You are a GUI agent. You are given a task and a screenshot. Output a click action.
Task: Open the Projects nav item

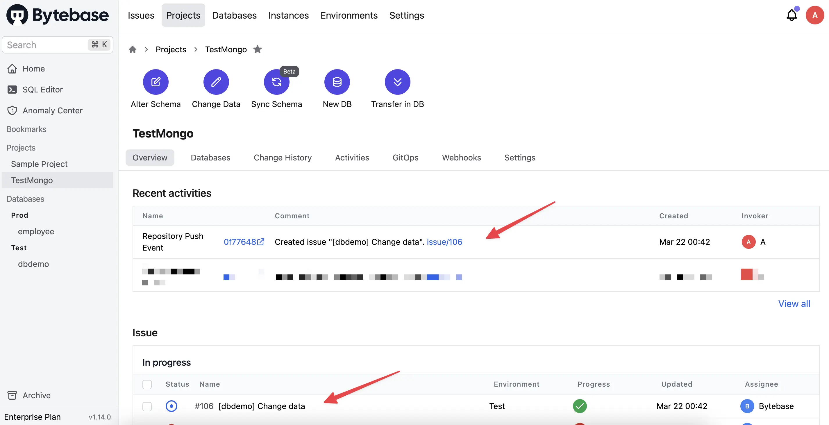coord(183,15)
